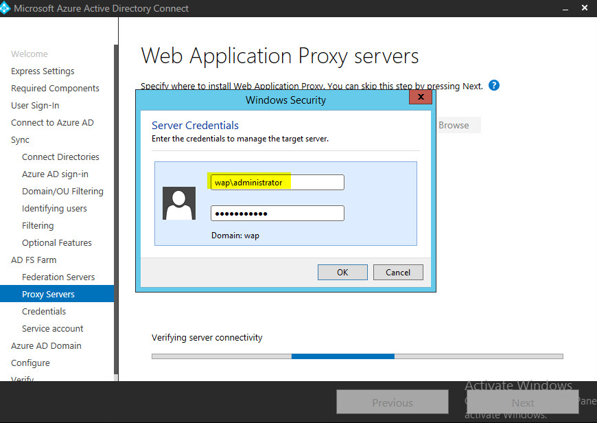
Task: Click the sidebar vertical scrollbar
Action: tap(115, 206)
